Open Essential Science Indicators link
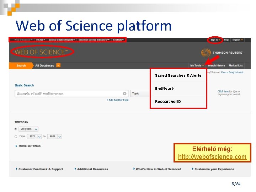 point(94,40)
